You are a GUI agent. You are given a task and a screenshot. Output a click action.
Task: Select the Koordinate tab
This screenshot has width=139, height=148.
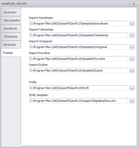point(11,28)
